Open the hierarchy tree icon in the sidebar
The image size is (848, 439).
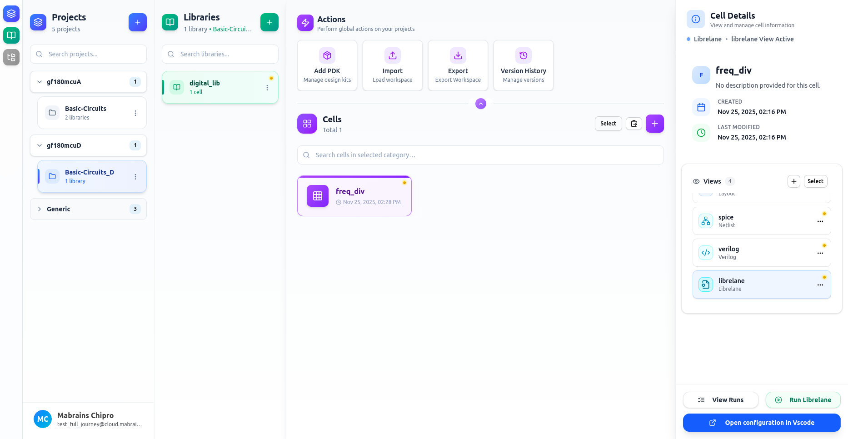tap(11, 57)
